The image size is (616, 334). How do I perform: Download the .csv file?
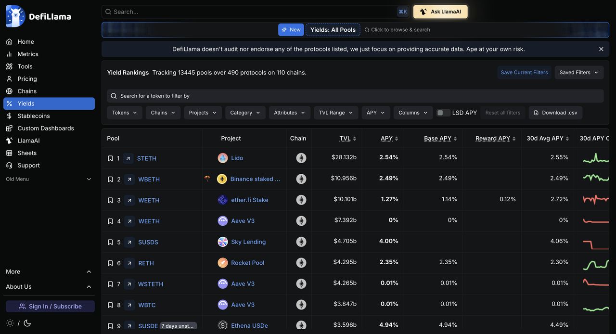(x=555, y=113)
